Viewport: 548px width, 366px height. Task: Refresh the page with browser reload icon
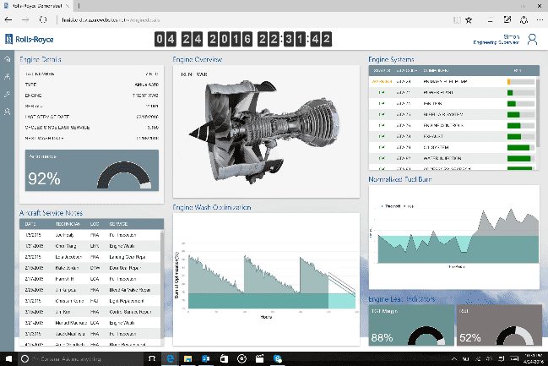tap(44, 18)
